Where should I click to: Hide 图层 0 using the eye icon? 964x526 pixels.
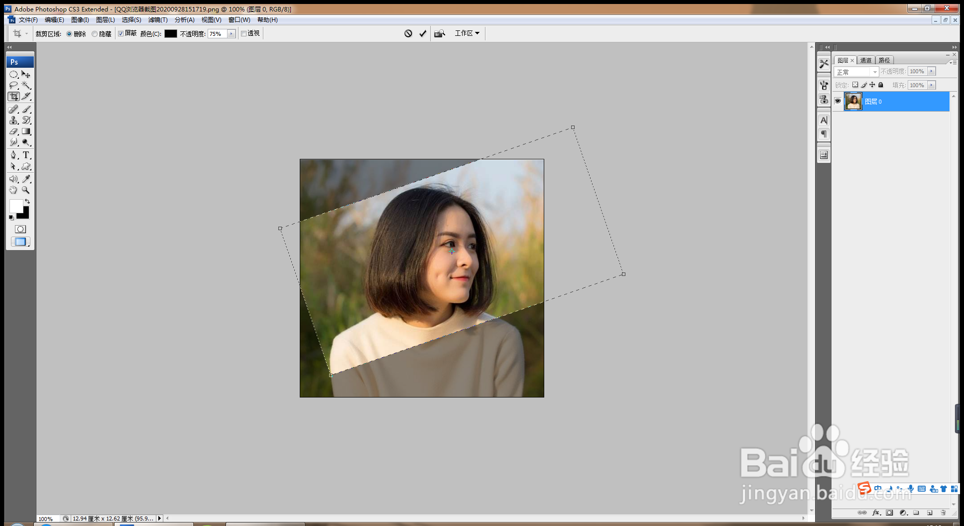click(838, 101)
